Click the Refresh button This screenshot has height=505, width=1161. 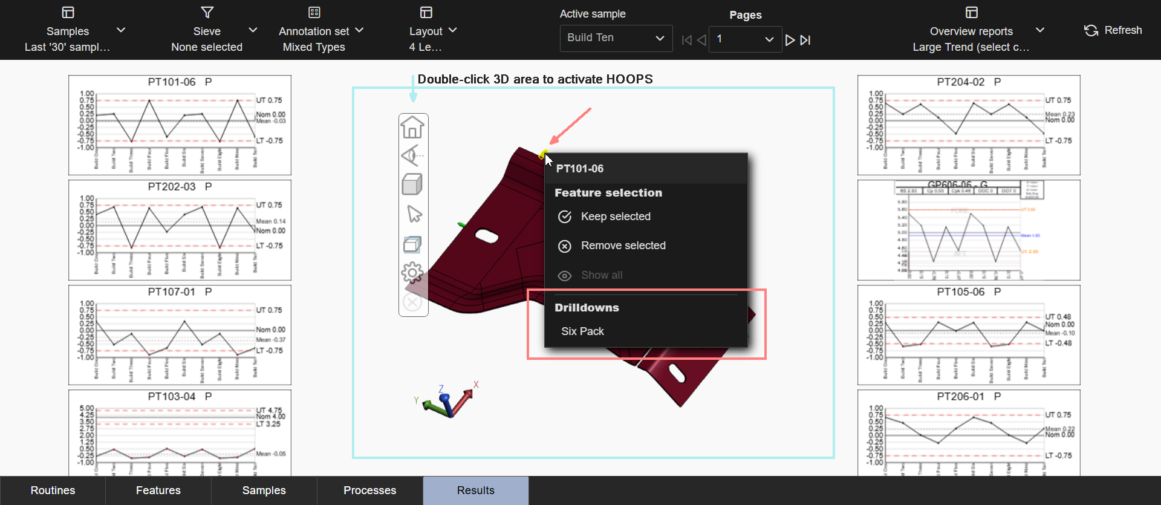pyautogui.click(x=1113, y=30)
